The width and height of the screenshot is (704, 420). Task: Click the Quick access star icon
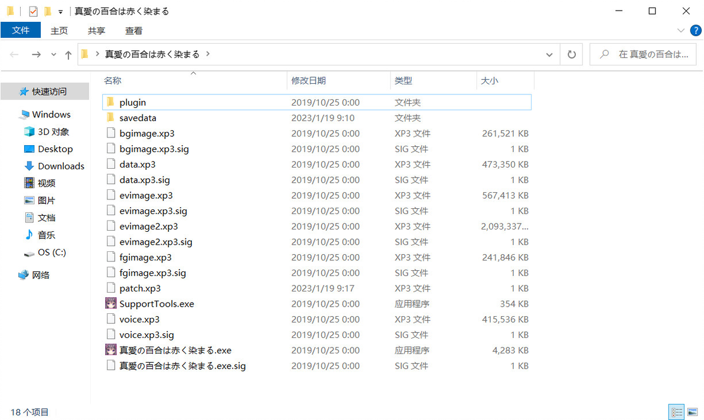(24, 91)
